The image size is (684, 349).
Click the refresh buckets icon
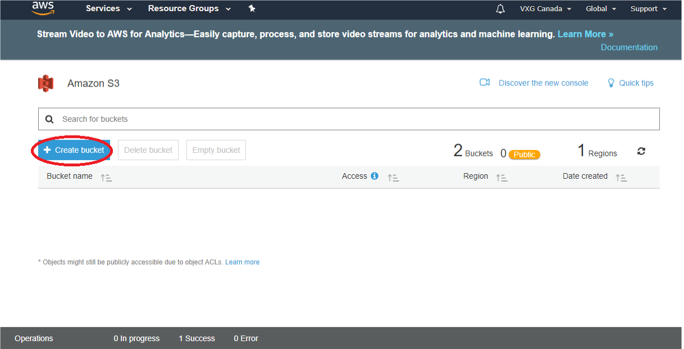pos(641,151)
